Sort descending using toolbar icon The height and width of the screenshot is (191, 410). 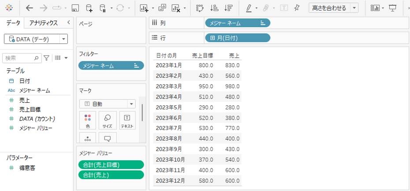pyautogui.click(x=228, y=8)
